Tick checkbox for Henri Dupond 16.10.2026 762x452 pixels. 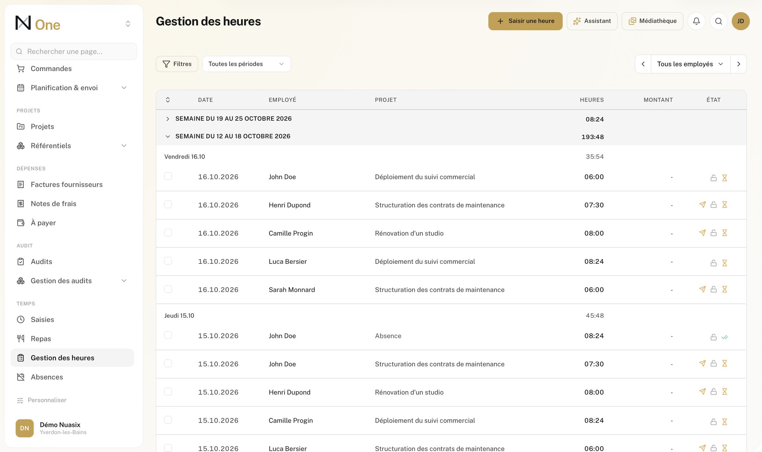[168, 204]
